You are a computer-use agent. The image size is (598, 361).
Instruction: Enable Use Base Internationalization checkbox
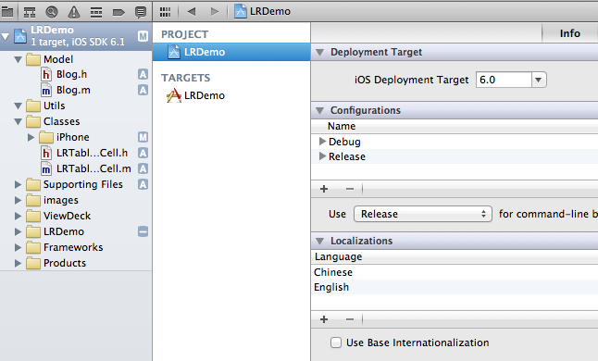336,342
